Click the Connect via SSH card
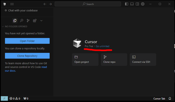The width and height of the screenshot is (175, 102). pos(143,59)
